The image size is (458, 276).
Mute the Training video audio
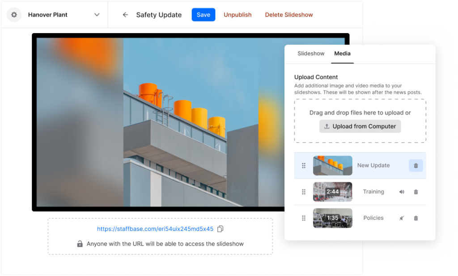(x=402, y=192)
